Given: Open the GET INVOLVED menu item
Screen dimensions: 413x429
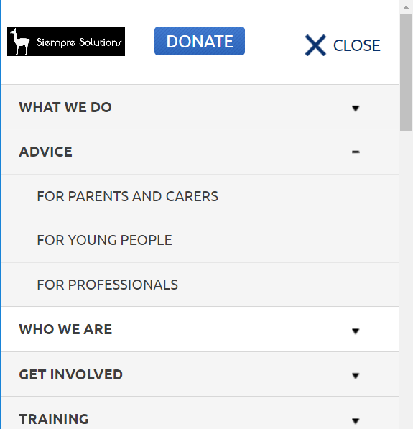Looking at the screenshot, I should (x=70, y=374).
